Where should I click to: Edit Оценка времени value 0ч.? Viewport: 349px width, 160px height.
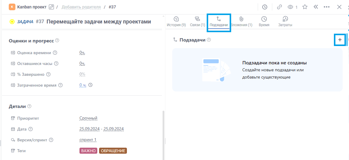(x=82, y=53)
